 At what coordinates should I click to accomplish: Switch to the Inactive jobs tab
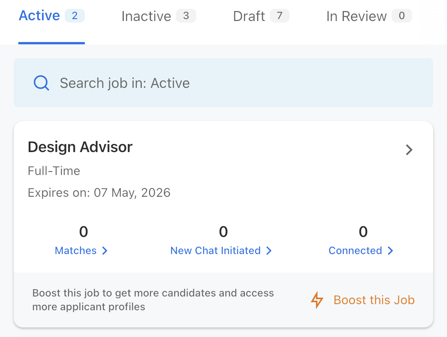pos(146,16)
